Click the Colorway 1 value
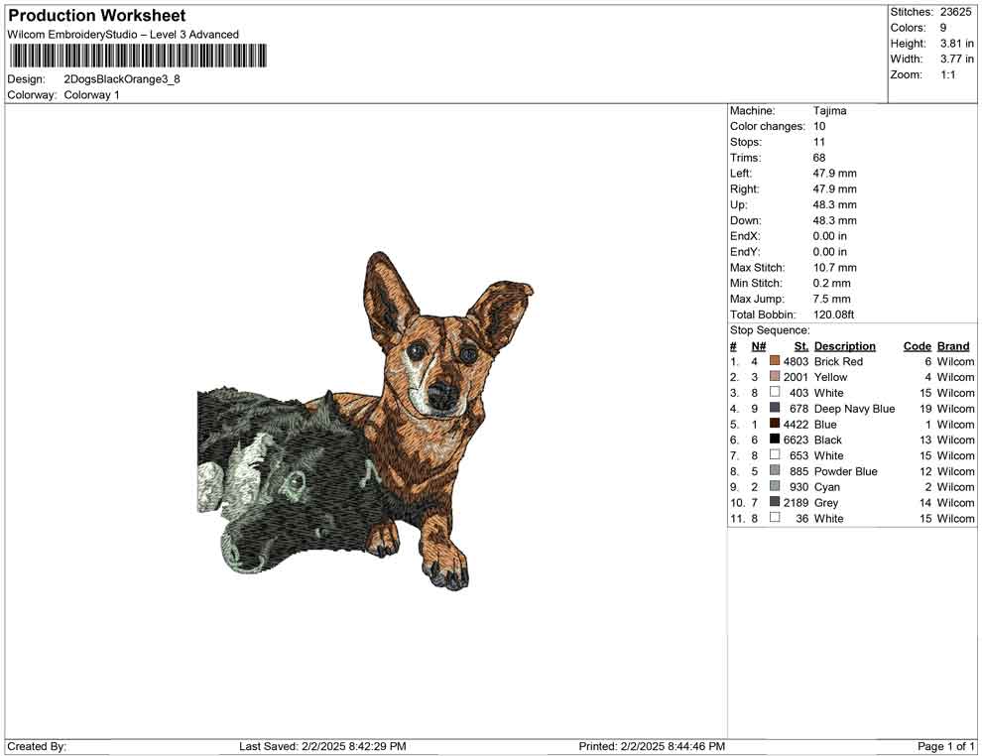This screenshot has width=982, height=756. point(91,95)
